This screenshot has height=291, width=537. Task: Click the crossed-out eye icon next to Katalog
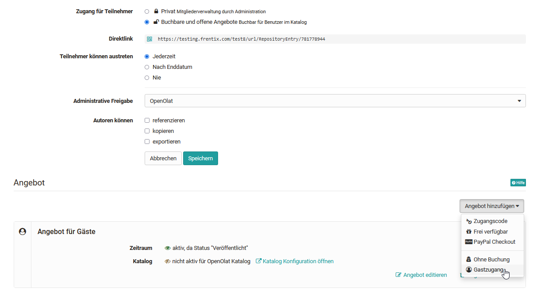168,261
